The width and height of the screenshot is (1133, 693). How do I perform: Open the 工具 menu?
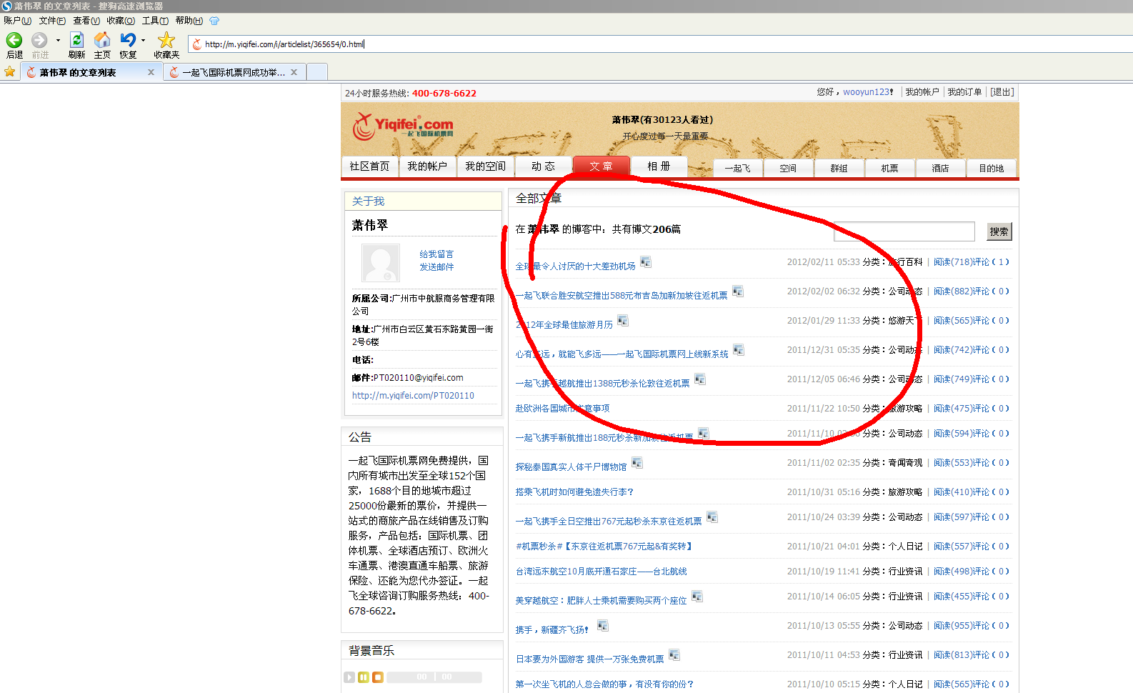coord(155,21)
